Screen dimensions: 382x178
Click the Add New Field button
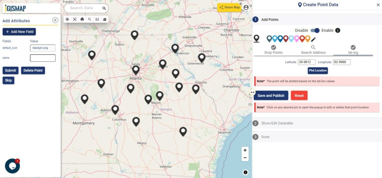[19, 32]
